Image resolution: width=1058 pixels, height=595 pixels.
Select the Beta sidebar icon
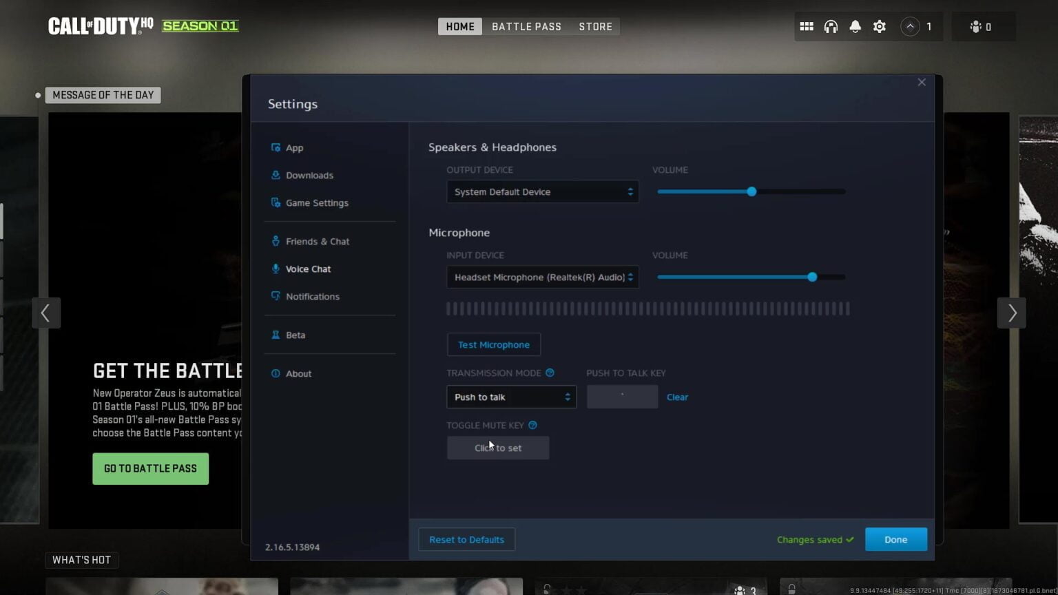tap(276, 335)
